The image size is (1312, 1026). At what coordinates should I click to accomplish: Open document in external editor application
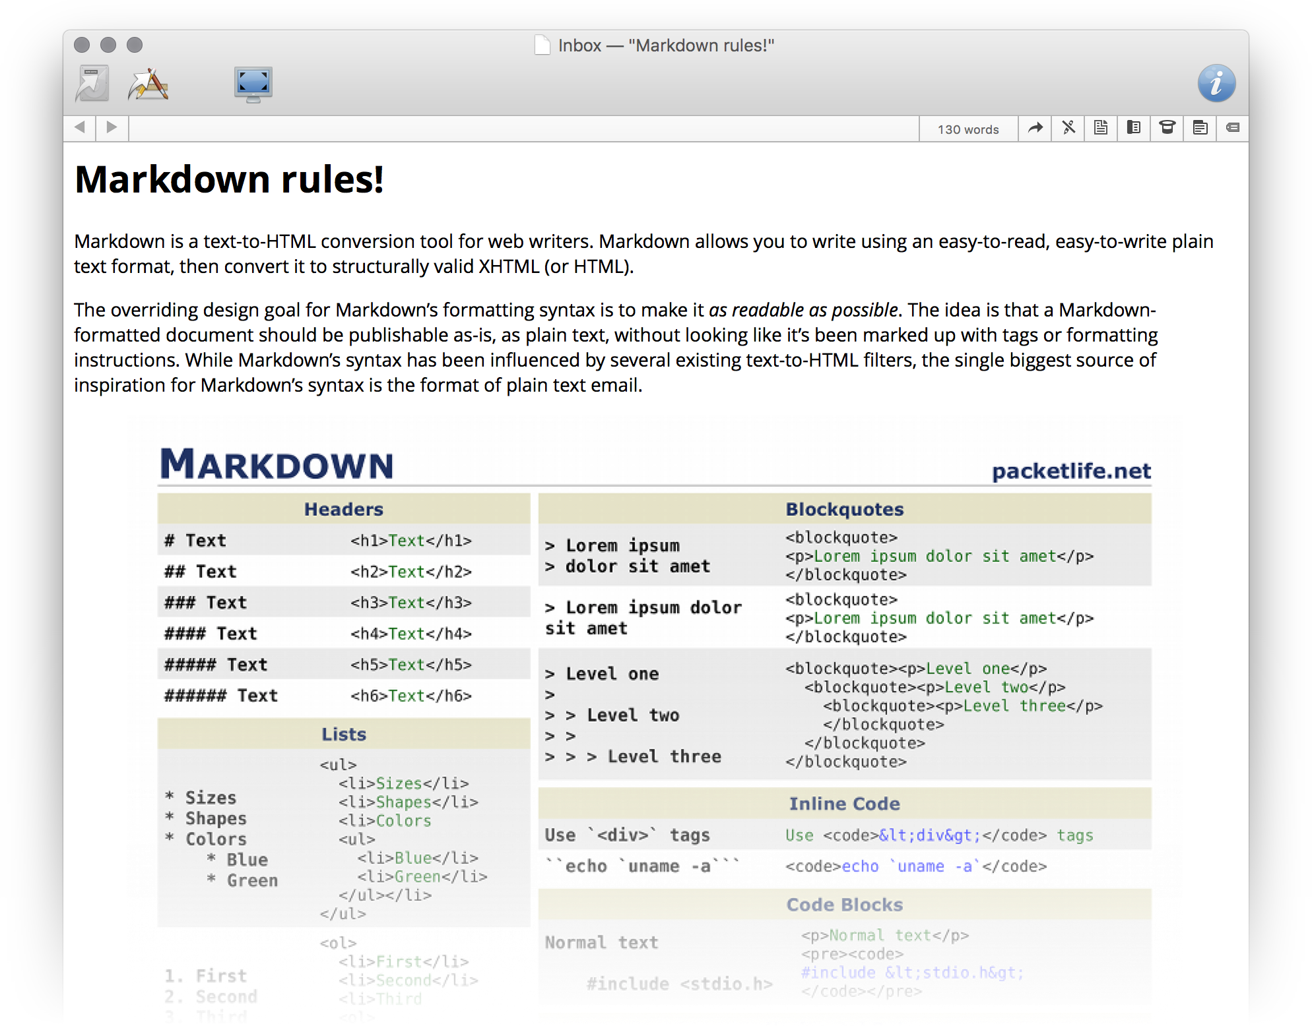(x=148, y=84)
